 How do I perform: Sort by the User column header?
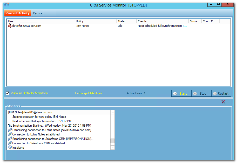(41, 21)
